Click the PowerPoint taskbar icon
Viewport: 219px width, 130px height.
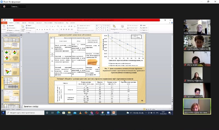click(114, 113)
